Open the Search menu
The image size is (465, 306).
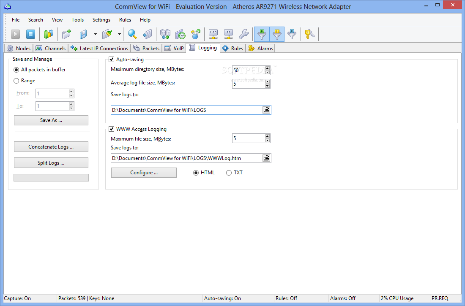36,20
